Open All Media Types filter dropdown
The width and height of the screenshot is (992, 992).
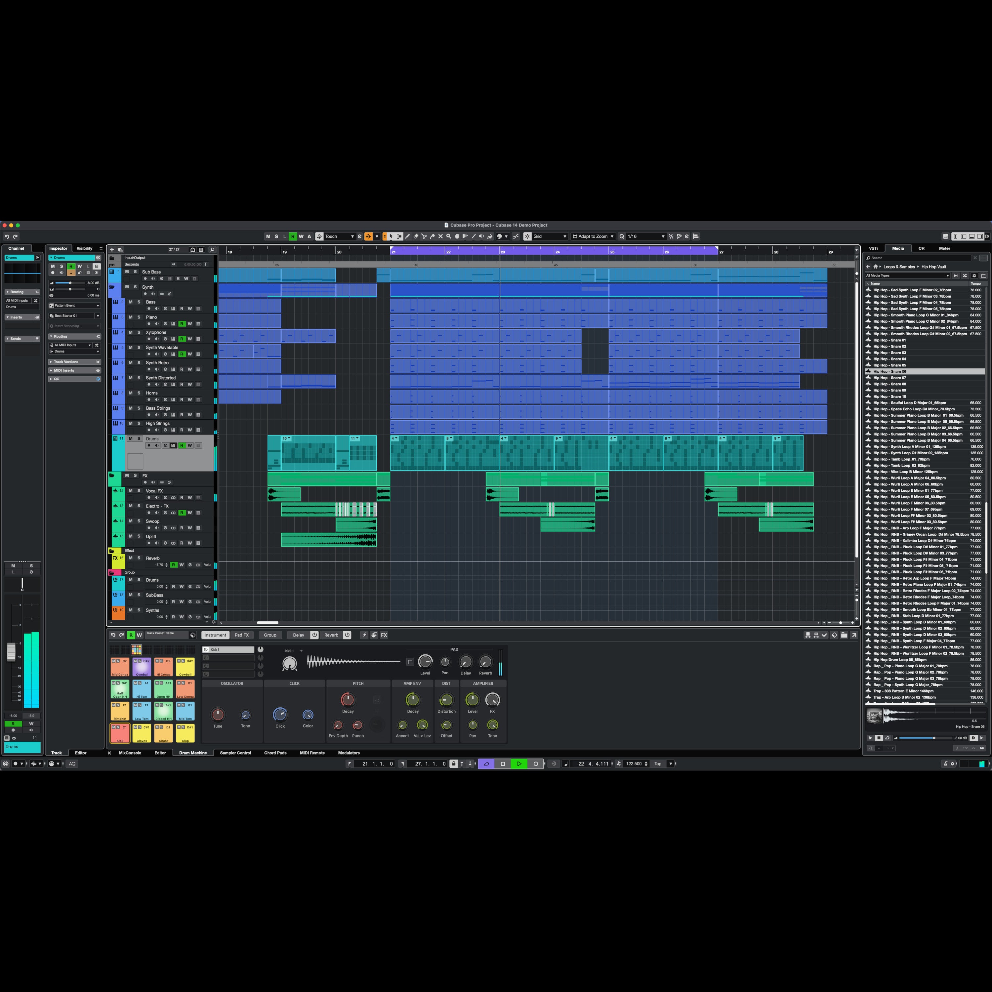point(908,276)
